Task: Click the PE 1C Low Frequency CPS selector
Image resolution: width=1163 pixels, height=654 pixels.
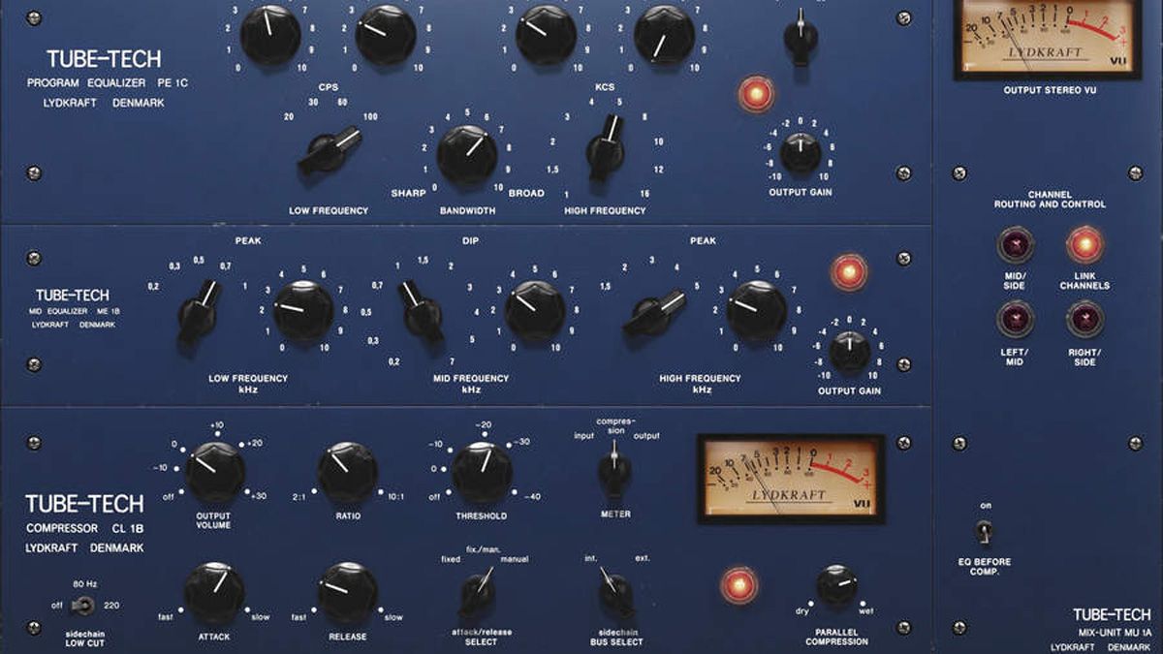Action: [x=330, y=151]
